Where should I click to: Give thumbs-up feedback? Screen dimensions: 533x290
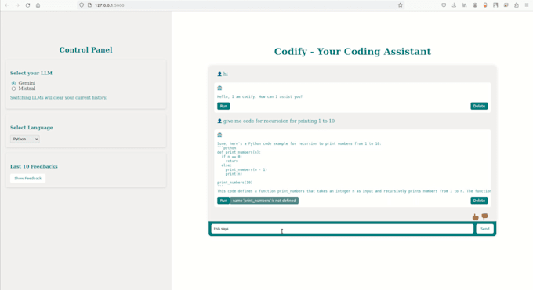click(x=475, y=217)
